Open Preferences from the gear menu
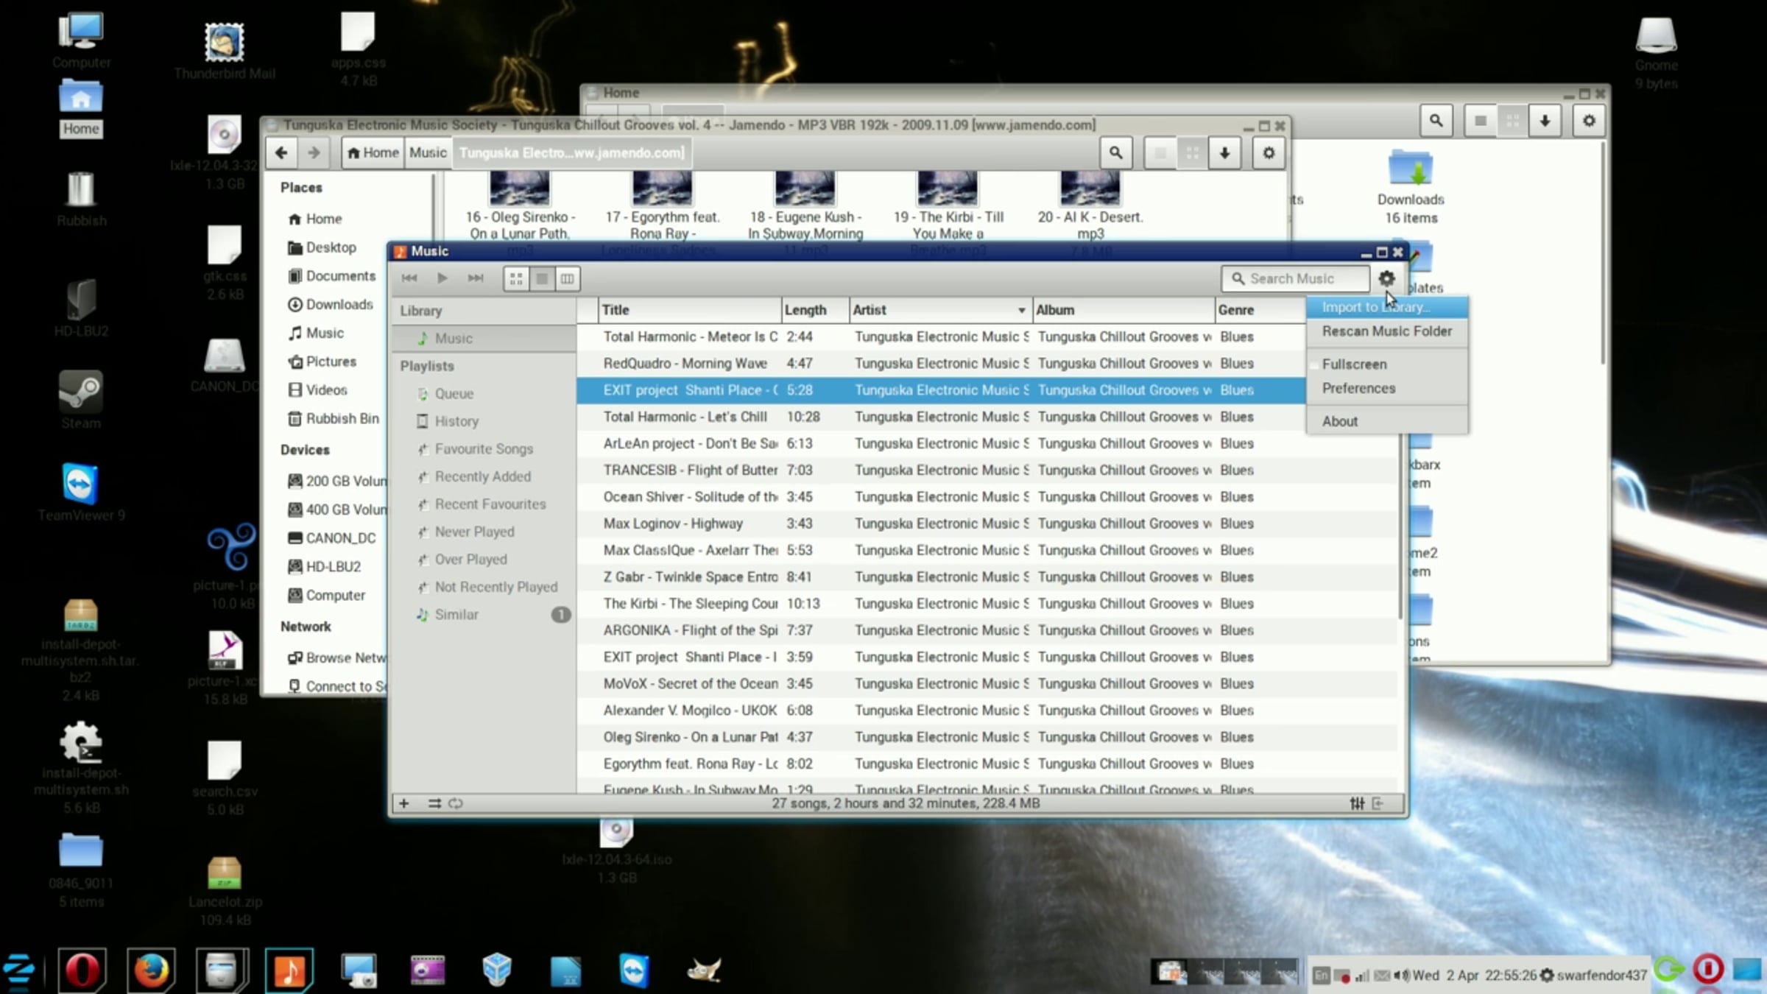The image size is (1767, 994). 1387,388
